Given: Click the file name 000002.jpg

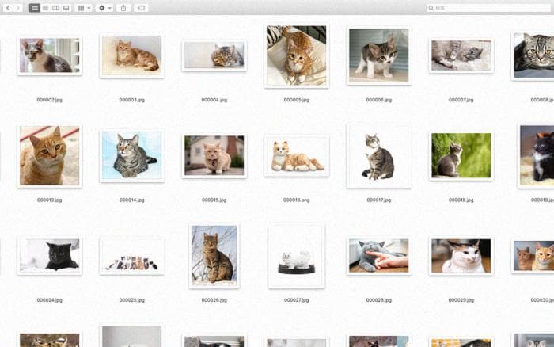Looking at the screenshot, I should (x=49, y=100).
